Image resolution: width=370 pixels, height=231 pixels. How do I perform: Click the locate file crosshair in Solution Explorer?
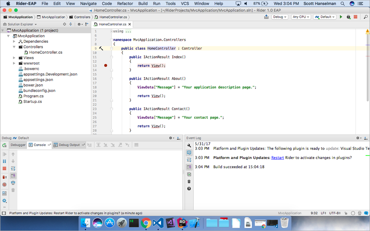[64, 24]
